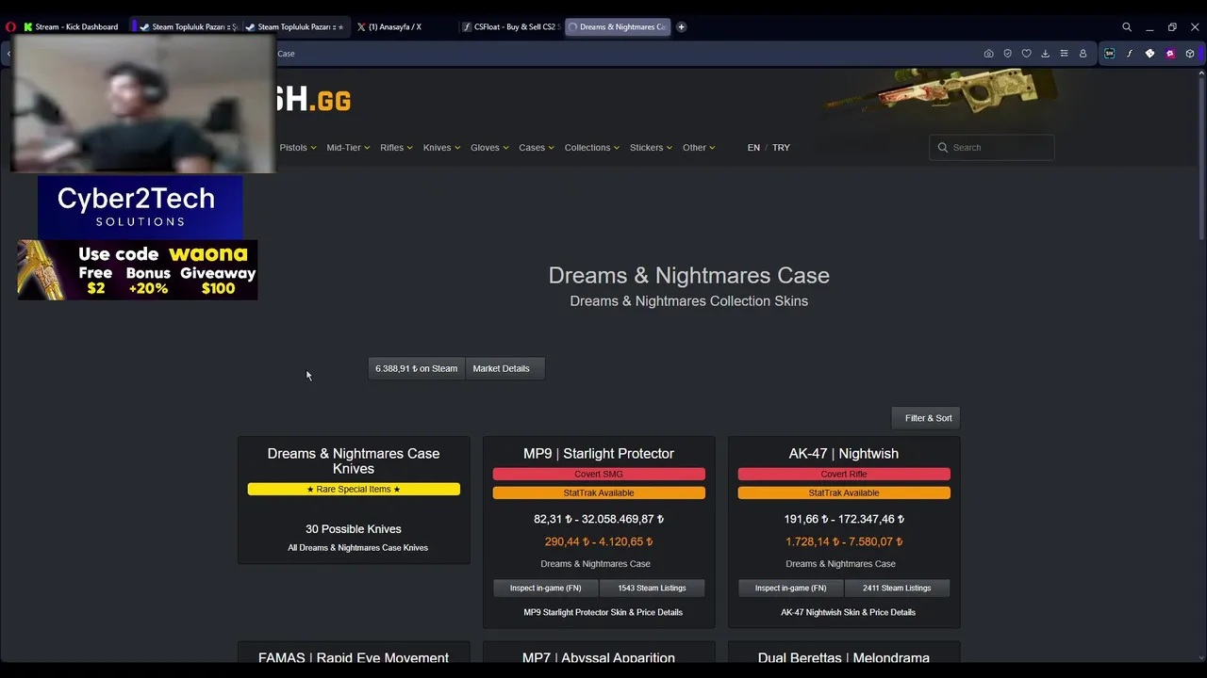Expand the Other dropdown menu
The height and width of the screenshot is (678, 1207).
699,148
